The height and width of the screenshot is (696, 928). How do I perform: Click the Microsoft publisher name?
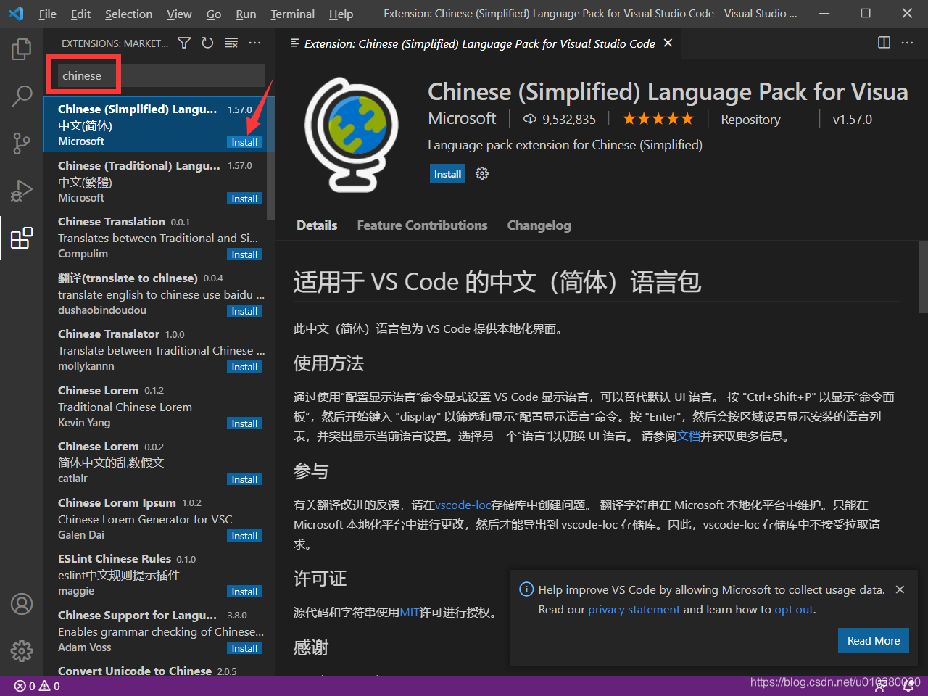click(462, 118)
